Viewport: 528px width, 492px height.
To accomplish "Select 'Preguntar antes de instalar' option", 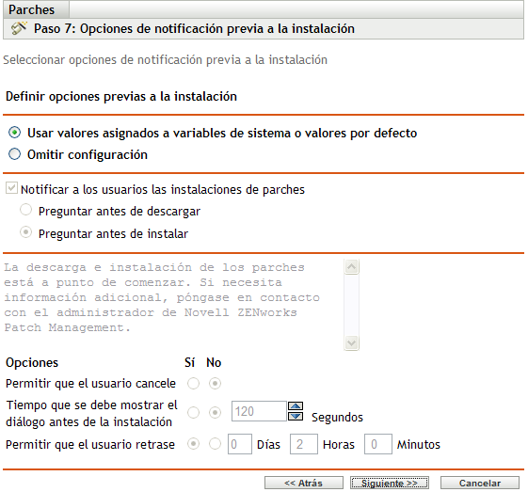I will click(26, 232).
